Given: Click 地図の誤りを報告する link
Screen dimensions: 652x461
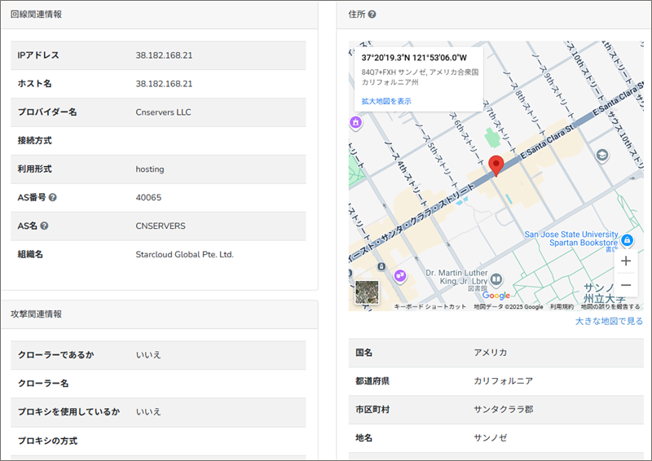Looking at the screenshot, I should (x=610, y=307).
